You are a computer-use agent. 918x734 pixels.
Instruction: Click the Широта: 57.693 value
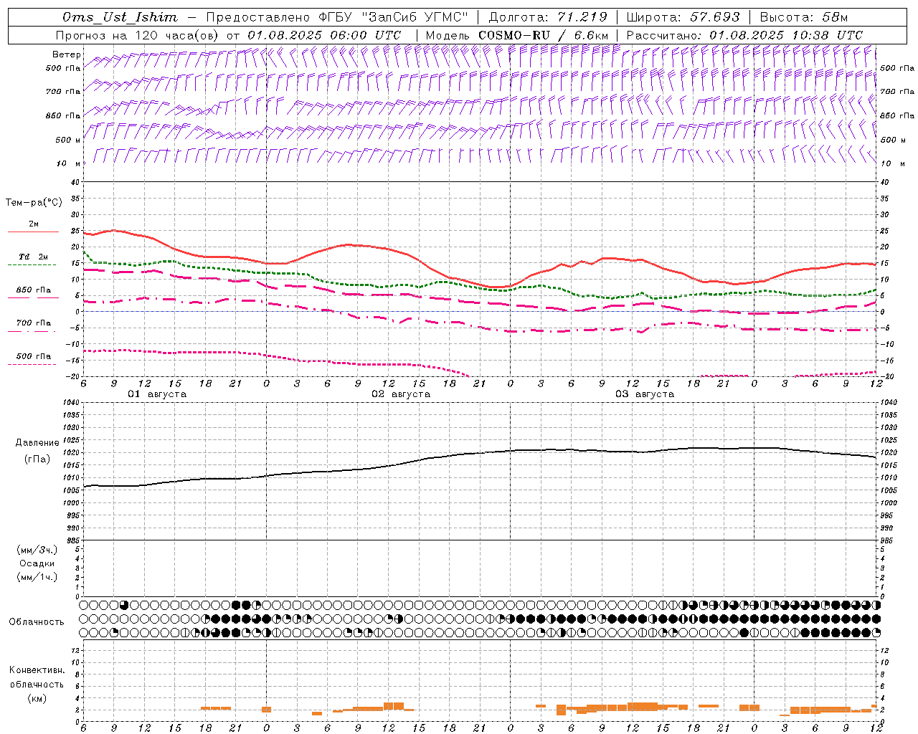[683, 16]
